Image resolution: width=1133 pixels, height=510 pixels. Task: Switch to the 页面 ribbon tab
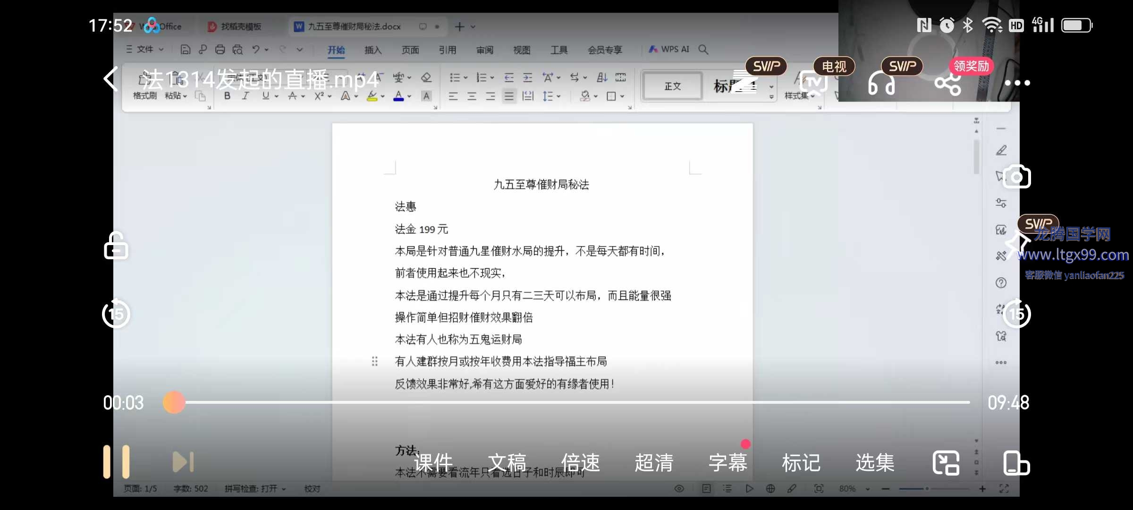(x=410, y=50)
